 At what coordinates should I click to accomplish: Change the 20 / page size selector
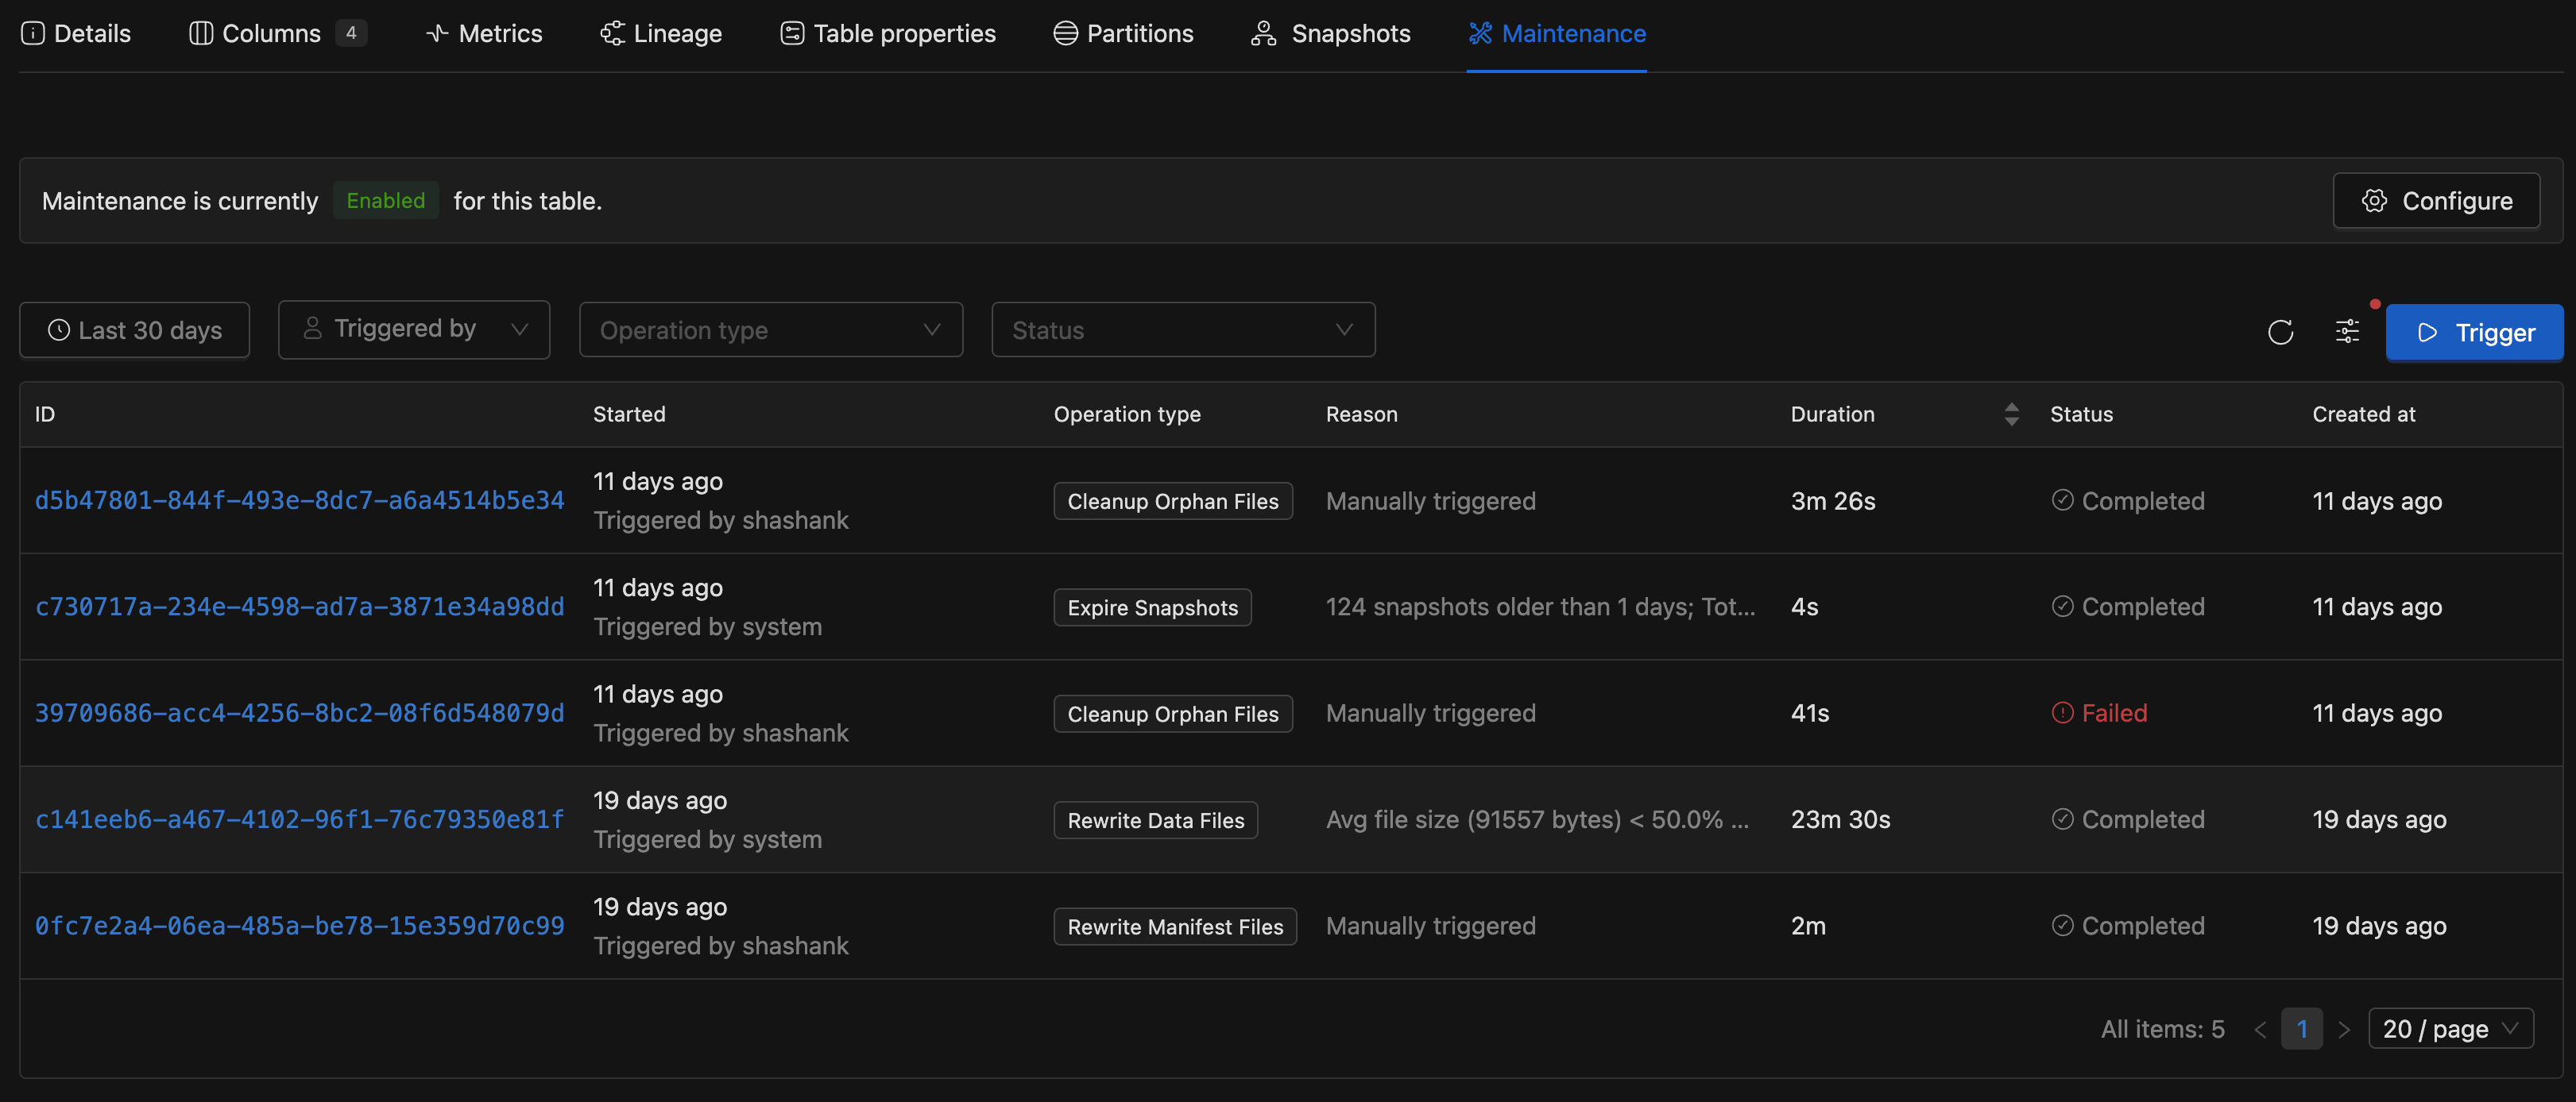[x=2450, y=1029]
